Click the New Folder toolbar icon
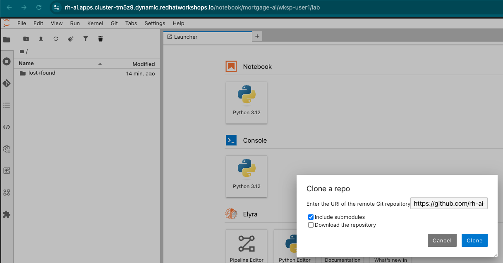 point(26,39)
